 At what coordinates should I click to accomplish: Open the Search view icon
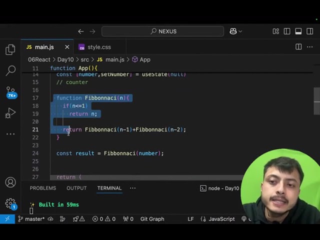tap(10, 70)
